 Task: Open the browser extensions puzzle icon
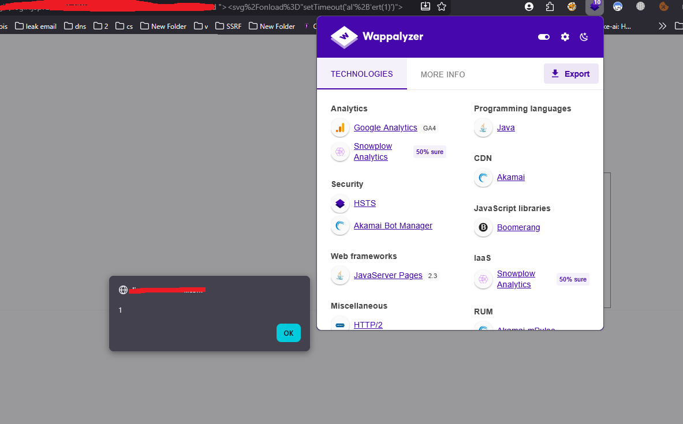click(x=550, y=6)
